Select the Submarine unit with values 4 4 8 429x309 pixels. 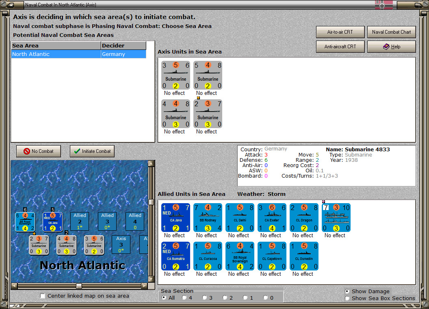tap(175, 114)
